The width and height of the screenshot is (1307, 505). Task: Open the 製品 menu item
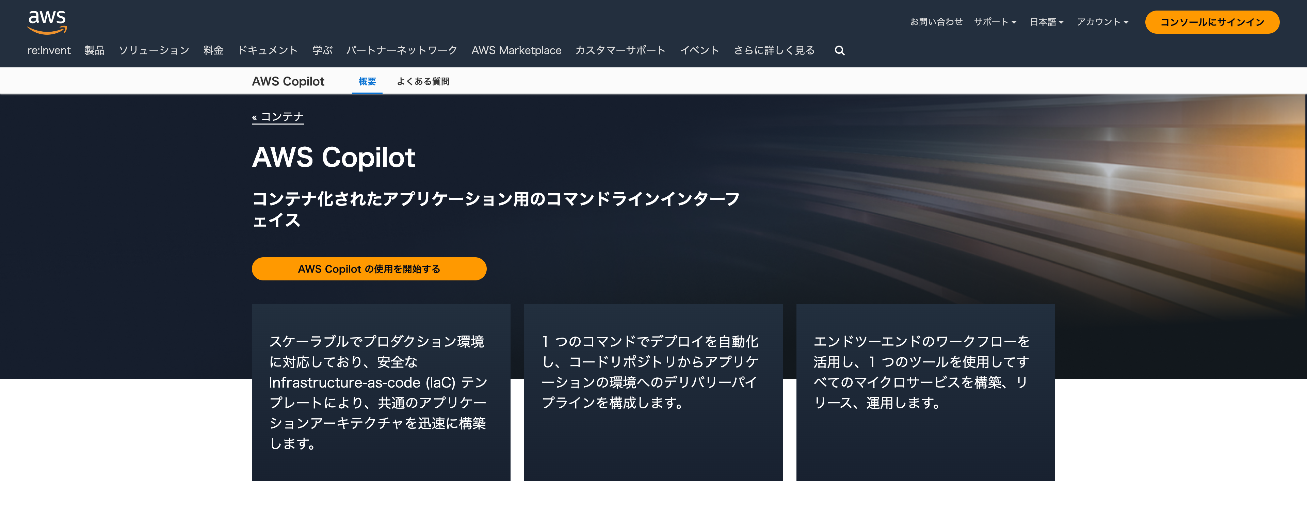click(94, 50)
